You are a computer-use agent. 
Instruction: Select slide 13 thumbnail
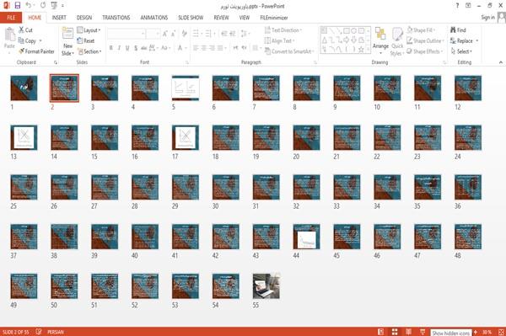pyautogui.click(x=24, y=137)
